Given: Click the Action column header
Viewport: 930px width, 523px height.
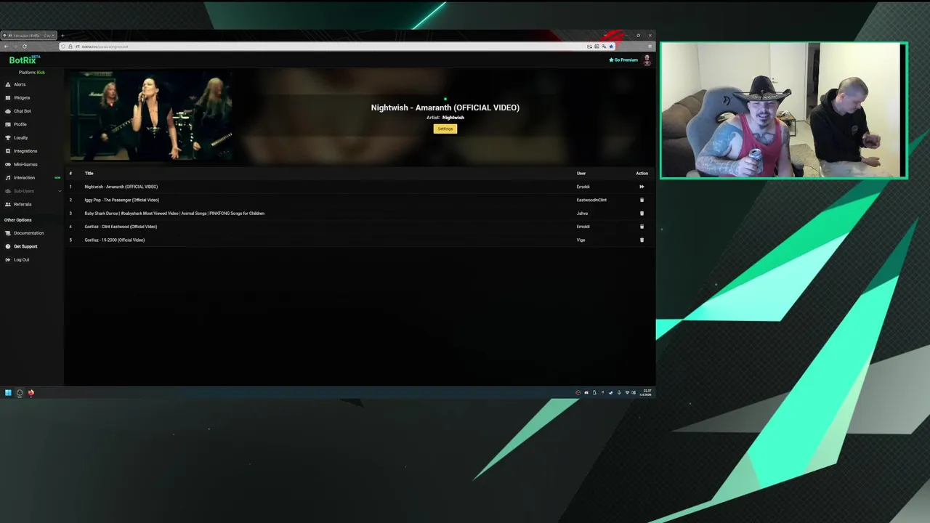Looking at the screenshot, I should (642, 174).
